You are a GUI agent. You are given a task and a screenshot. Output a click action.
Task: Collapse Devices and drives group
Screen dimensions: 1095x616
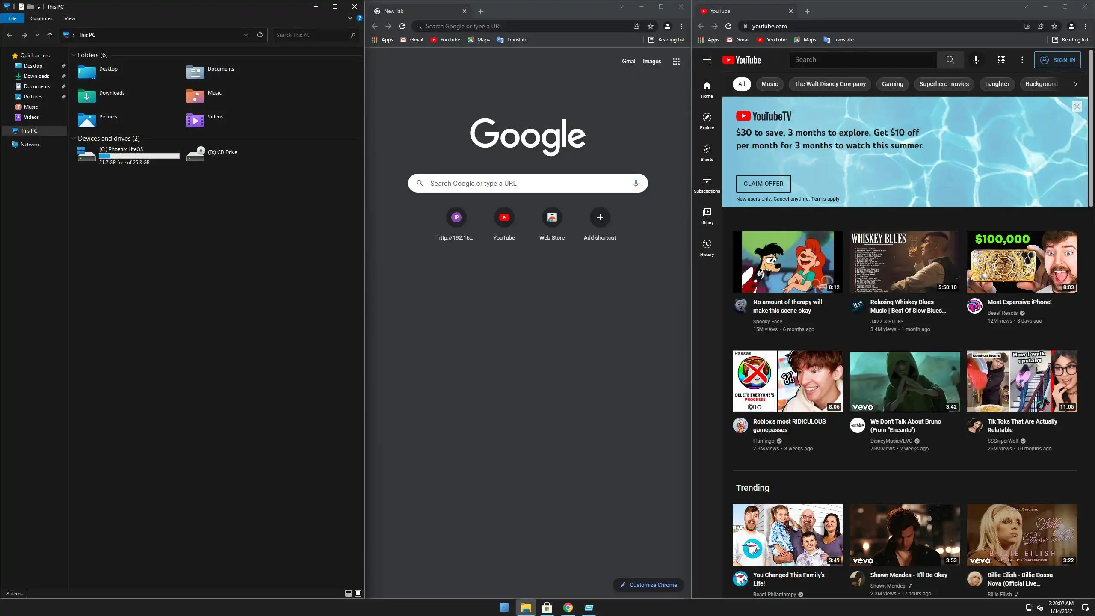(x=74, y=139)
